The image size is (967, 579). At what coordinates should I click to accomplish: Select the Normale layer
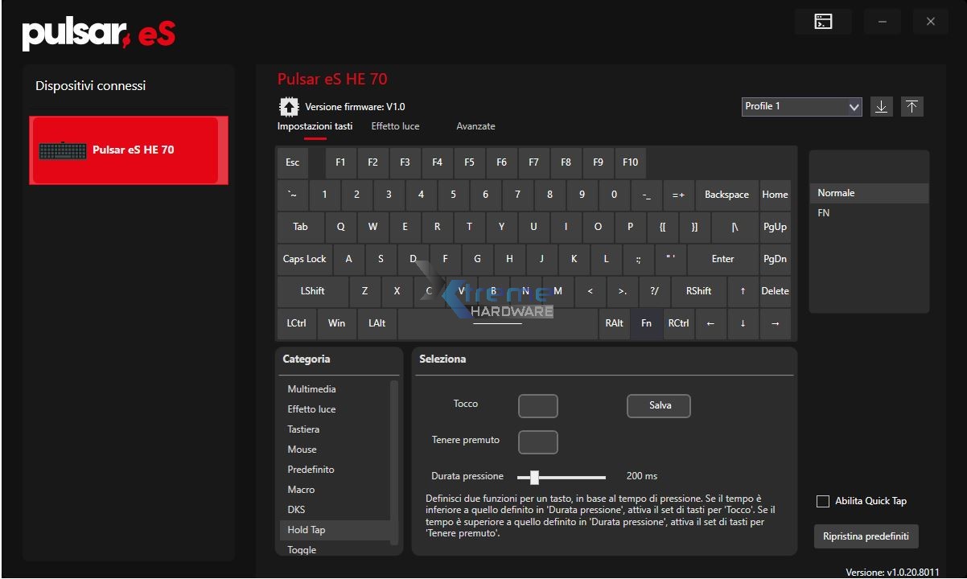[836, 192]
